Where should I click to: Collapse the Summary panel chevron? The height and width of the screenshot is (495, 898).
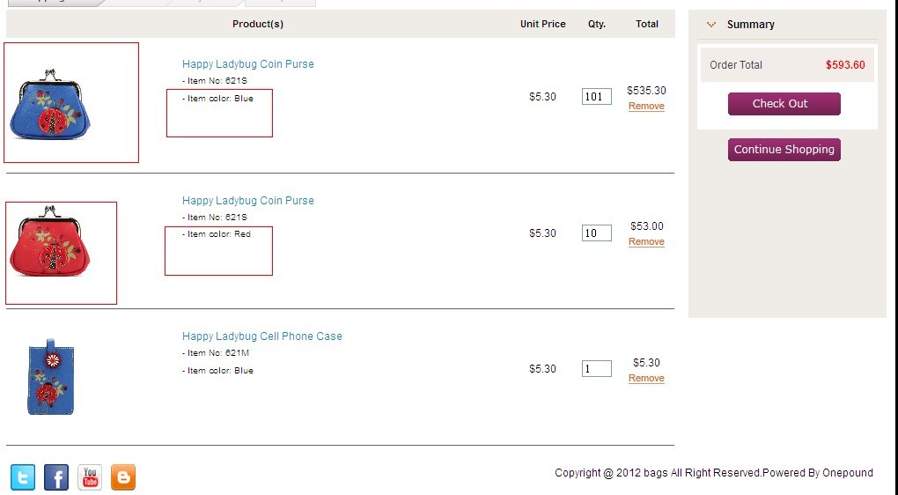click(x=711, y=25)
